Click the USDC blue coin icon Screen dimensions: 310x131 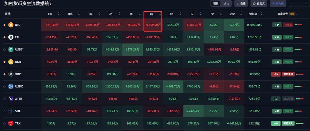pos(11,86)
